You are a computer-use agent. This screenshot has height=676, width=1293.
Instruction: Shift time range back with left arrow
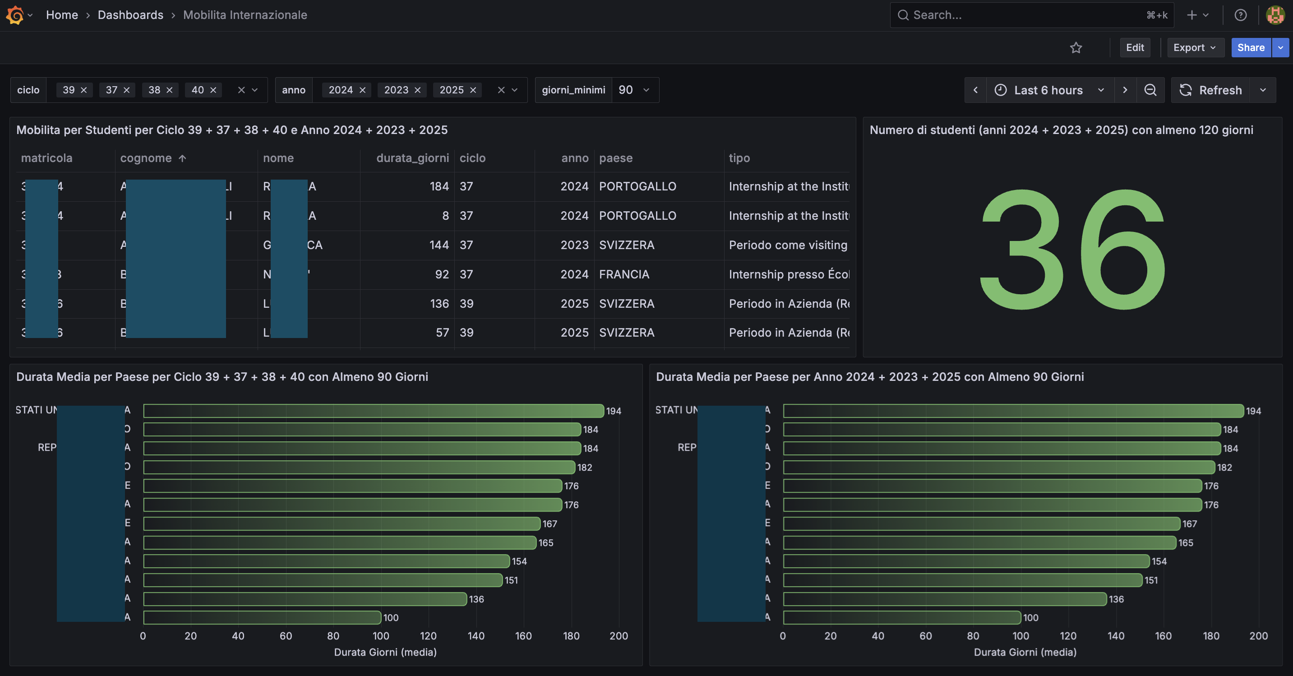975,90
